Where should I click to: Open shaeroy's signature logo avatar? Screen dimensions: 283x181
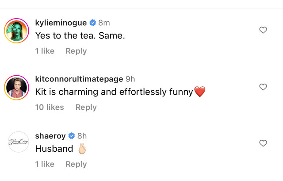[x=19, y=142]
